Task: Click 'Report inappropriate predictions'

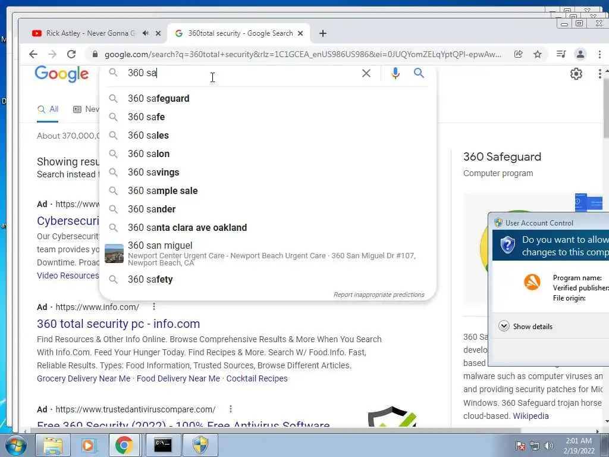Action: pos(379,295)
